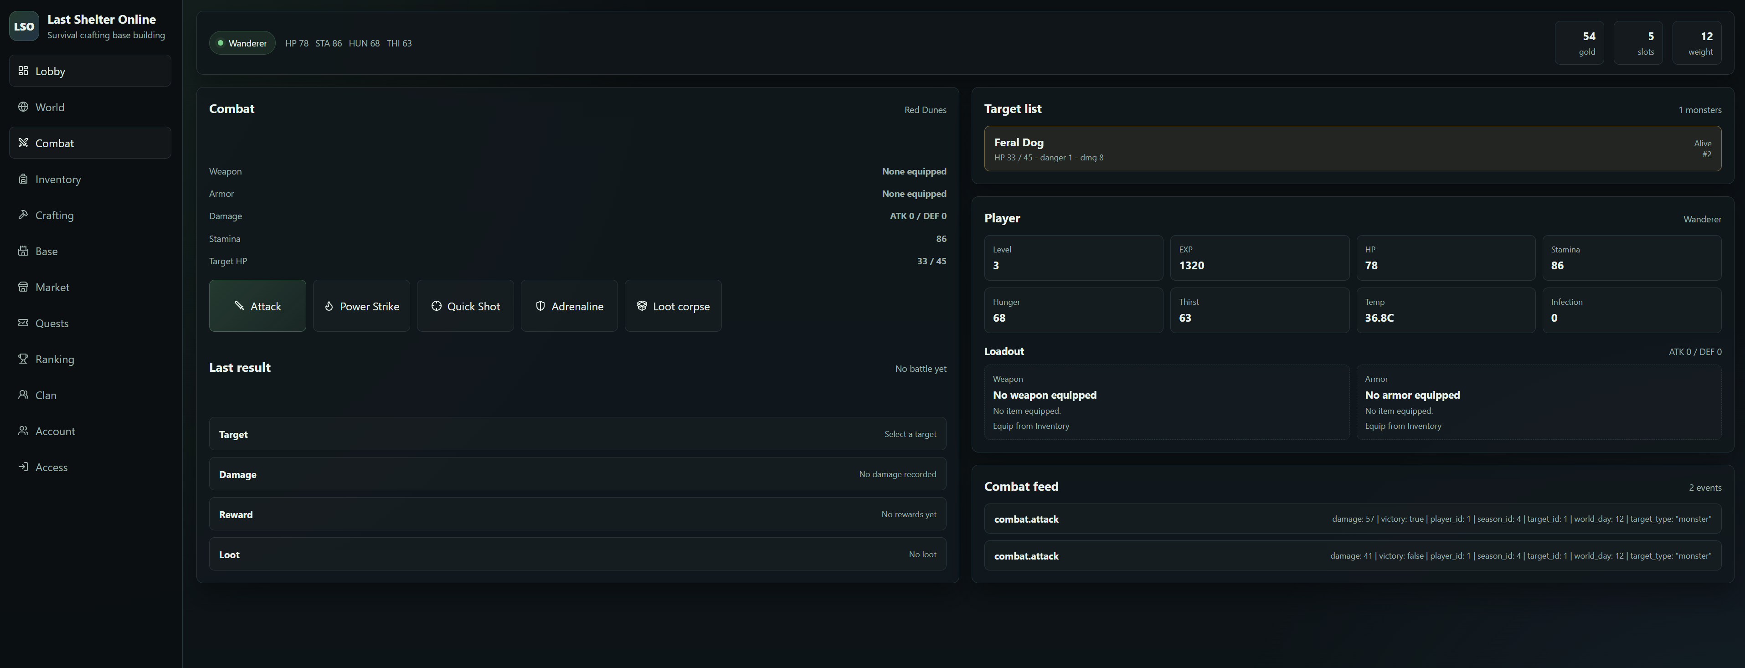Click the Market store icon
Image resolution: width=1745 pixels, height=668 pixels.
click(23, 287)
